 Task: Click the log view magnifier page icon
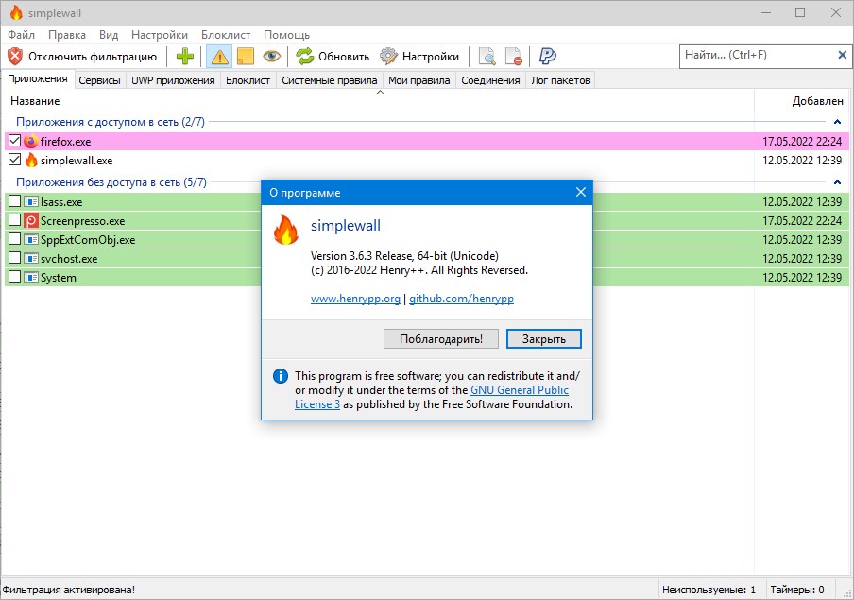tap(487, 56)
